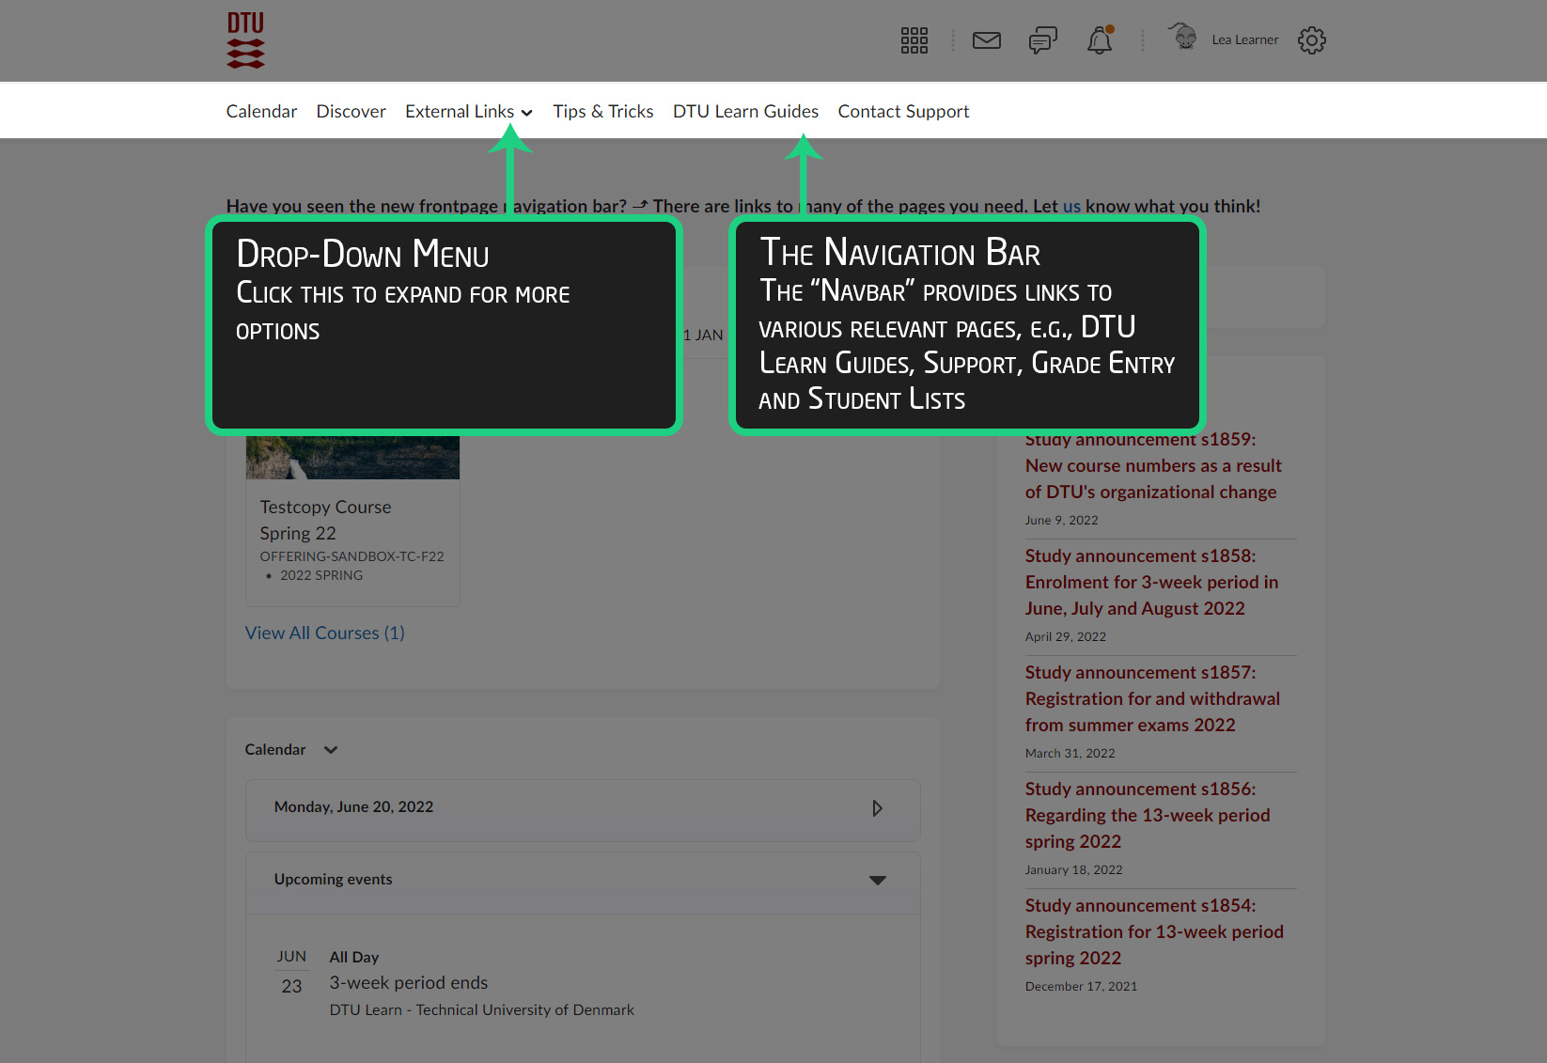Click Lea Learner's profile avatar
The image size is (1547, 1063).
click(1184, 38)
